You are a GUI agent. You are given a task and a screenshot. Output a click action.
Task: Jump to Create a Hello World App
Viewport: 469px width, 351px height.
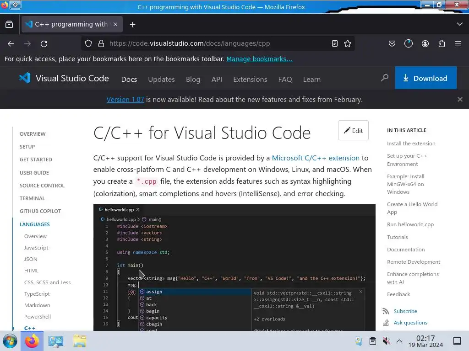(412, 208)
